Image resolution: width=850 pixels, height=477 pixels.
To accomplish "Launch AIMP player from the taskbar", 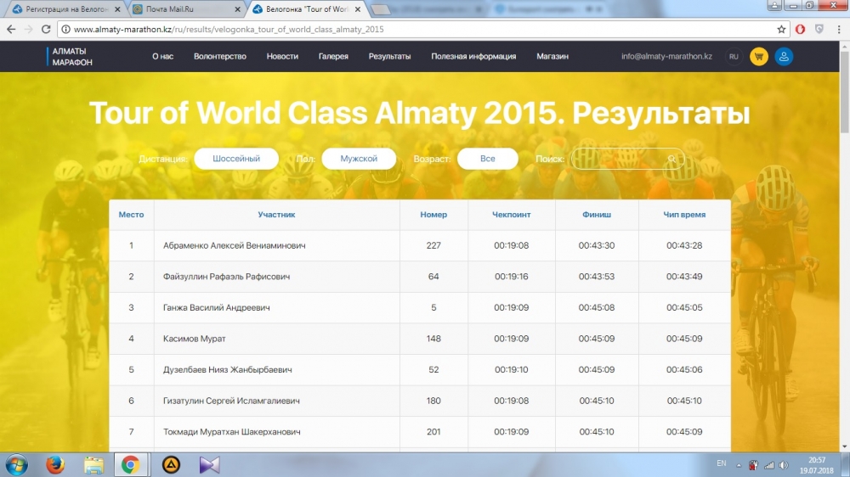I will pos(170,464).
